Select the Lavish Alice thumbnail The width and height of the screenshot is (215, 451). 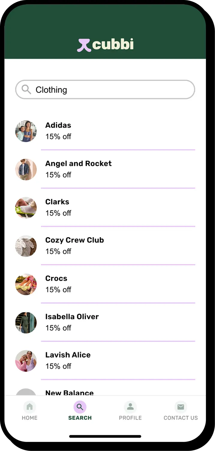click(26, 361)
